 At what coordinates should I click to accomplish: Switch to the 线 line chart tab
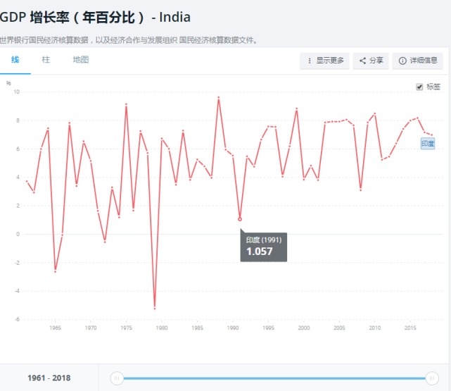coord(15,60)
